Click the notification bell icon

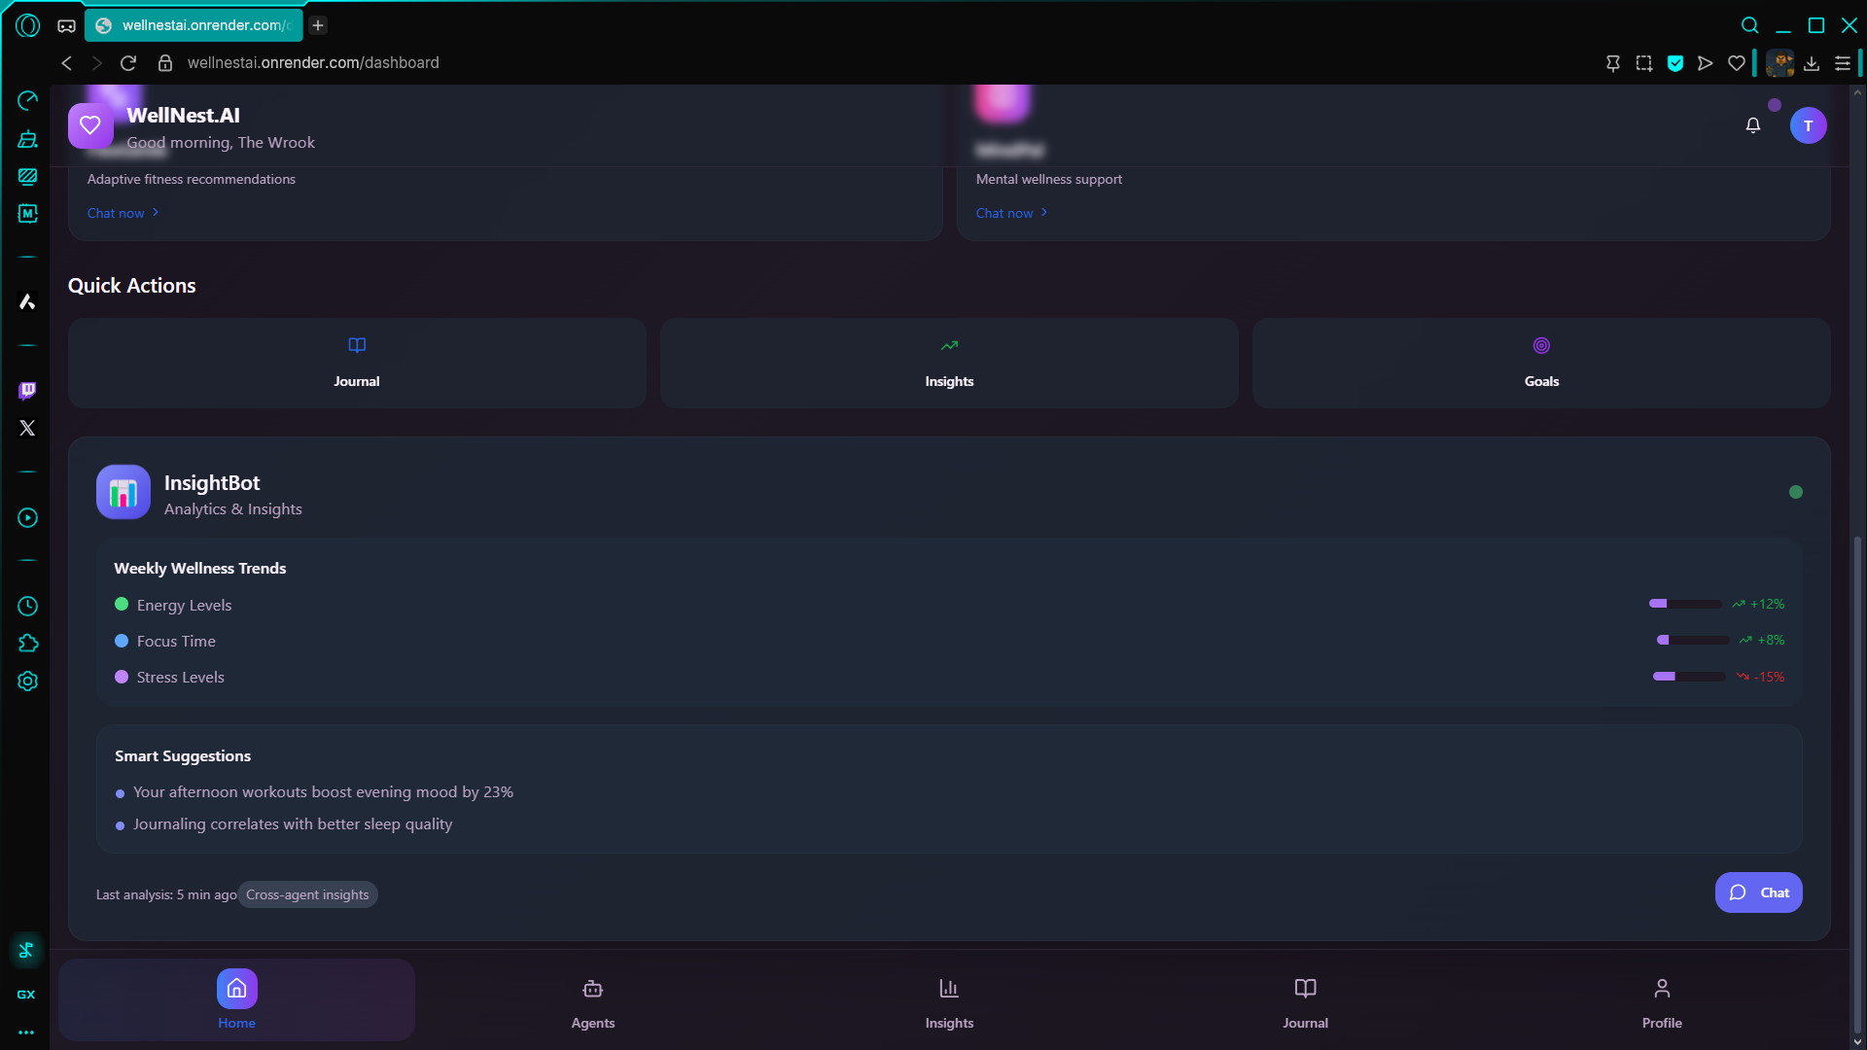click(1752, 125)
